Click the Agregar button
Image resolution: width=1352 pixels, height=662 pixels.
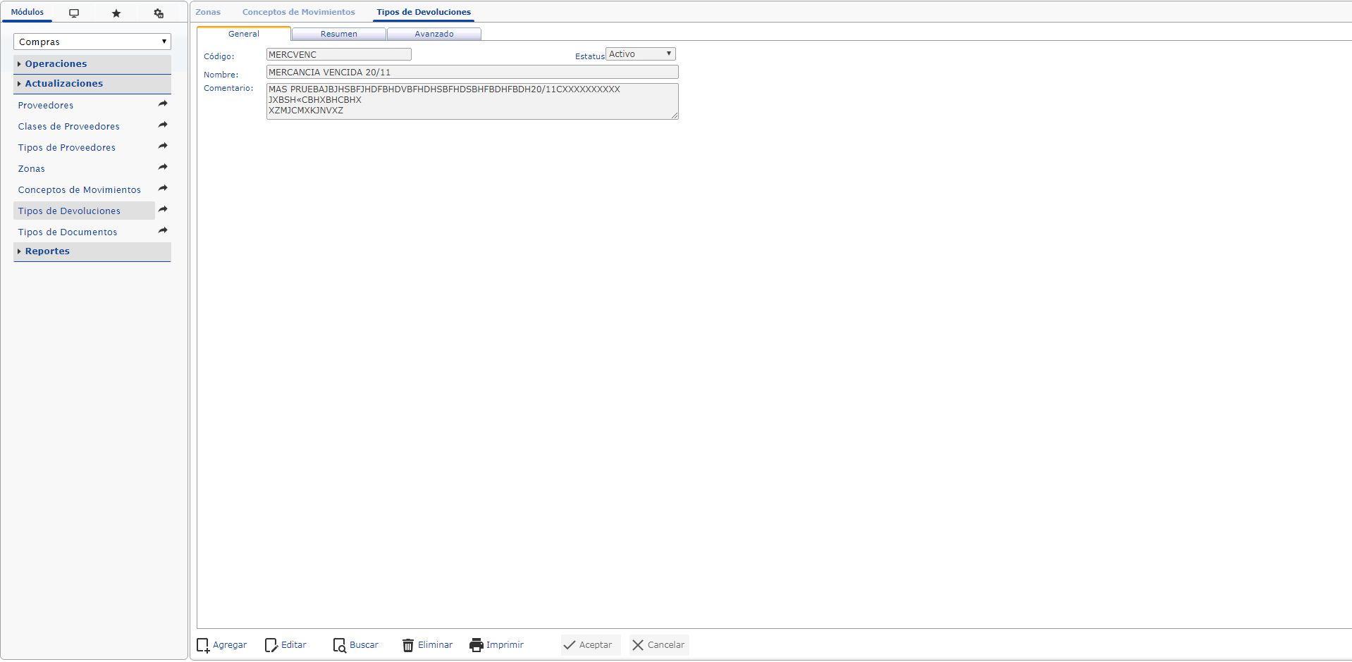pyautogui.click(x=222, y=645)
